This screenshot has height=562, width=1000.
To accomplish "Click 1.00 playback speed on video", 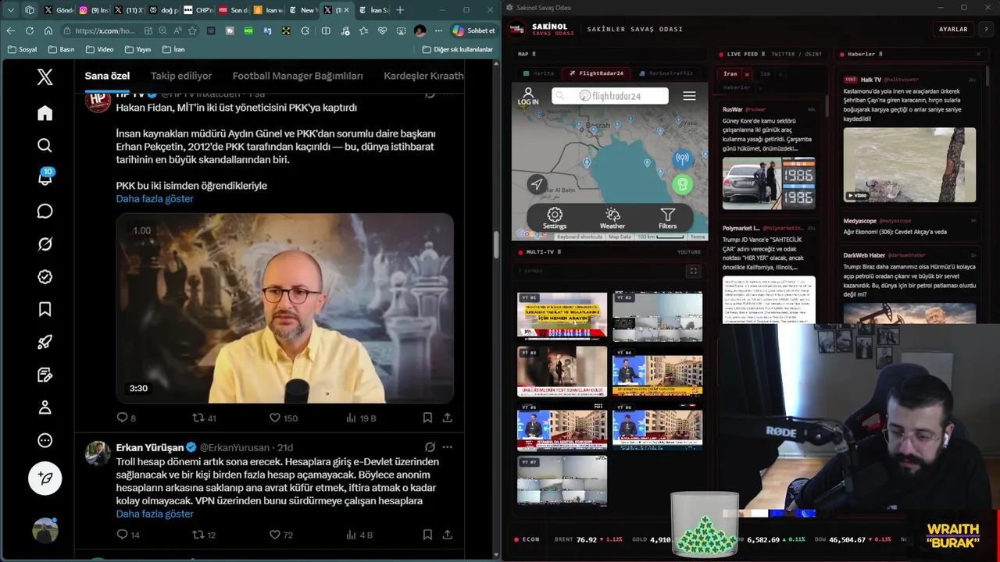I will point(141,230).
